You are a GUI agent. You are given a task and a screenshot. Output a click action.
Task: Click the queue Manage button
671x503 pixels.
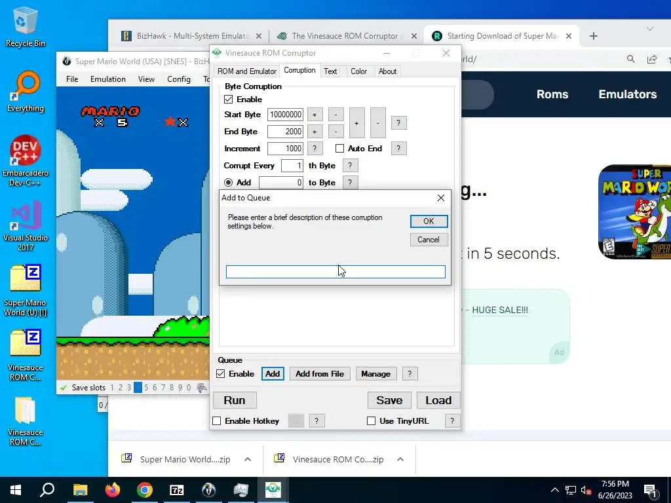[x=375, y=374]
